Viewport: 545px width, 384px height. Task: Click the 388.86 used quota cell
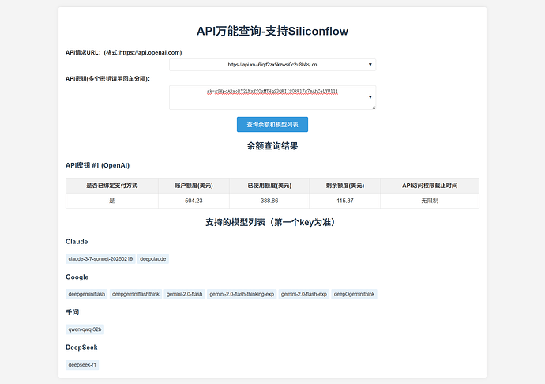click(269, 201)
